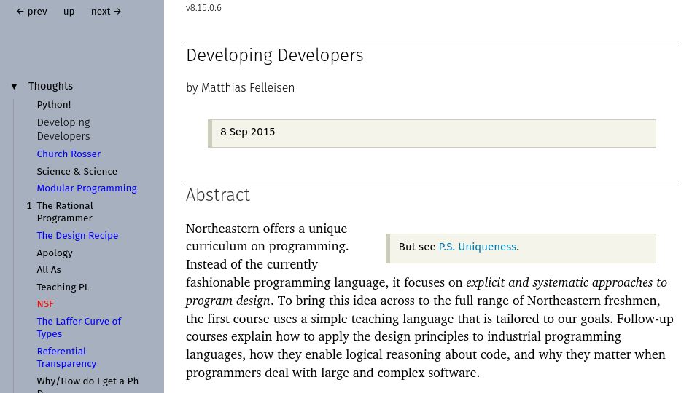
Task: Open Why/How do I get a Ph D entry
Action: coord(87,384)
